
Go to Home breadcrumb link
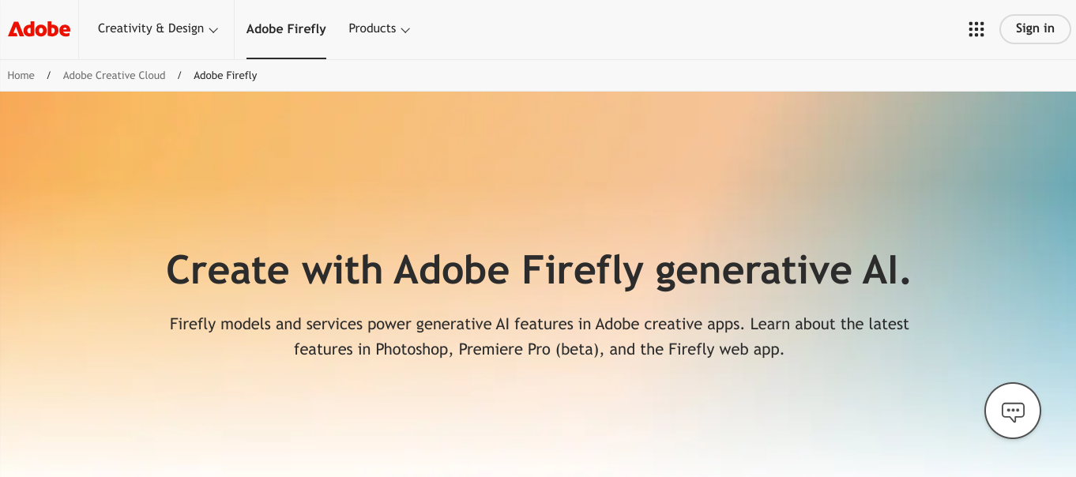(x=21, y=76)
